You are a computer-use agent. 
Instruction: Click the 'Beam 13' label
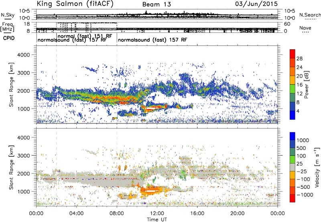tap(156, 4)
